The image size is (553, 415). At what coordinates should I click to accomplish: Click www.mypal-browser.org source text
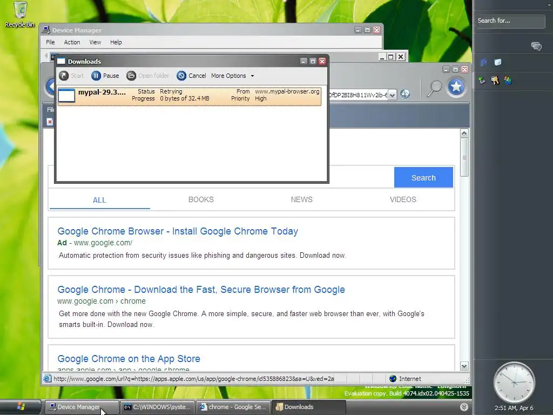coord(287,91)
